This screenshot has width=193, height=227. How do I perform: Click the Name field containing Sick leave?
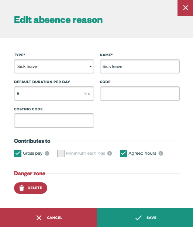(140, 66)
